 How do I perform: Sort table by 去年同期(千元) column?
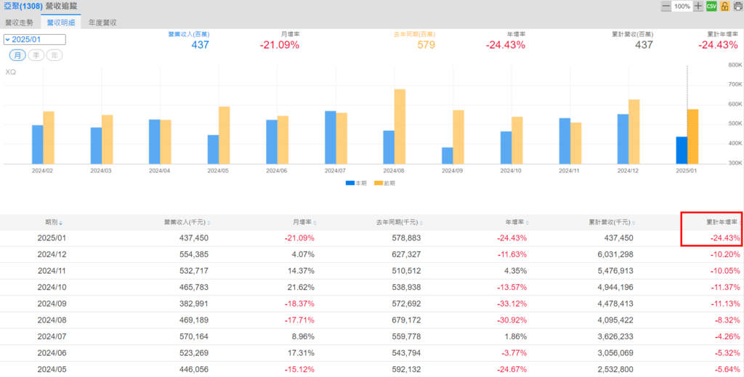[x=399, y=222]
